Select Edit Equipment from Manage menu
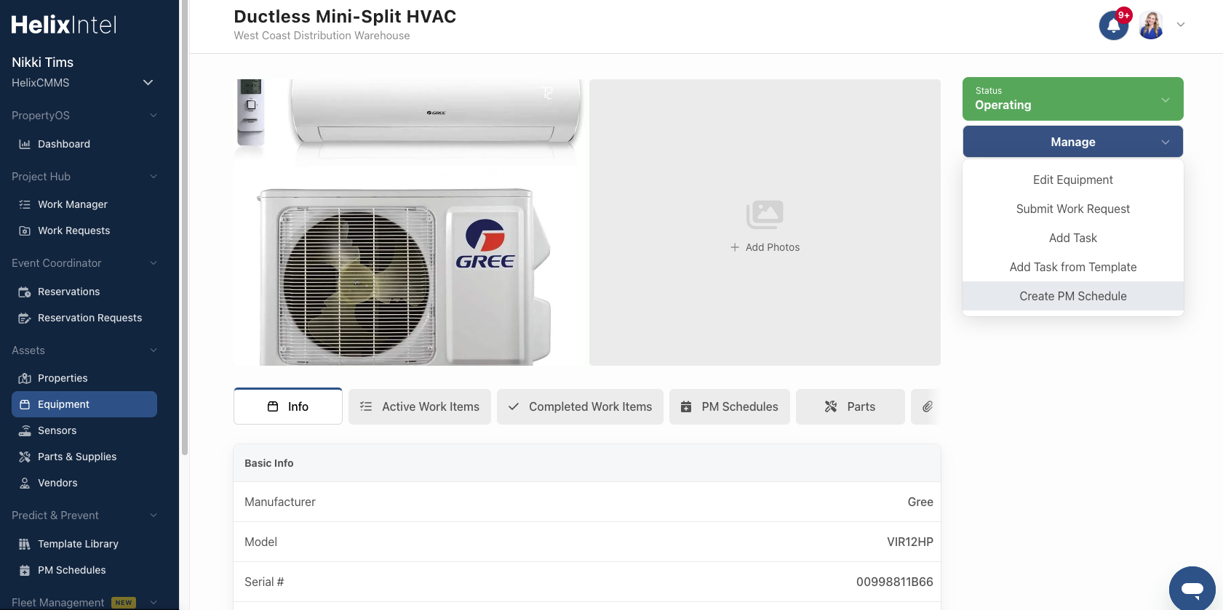1223x610 pixels. coord(1072,180)
